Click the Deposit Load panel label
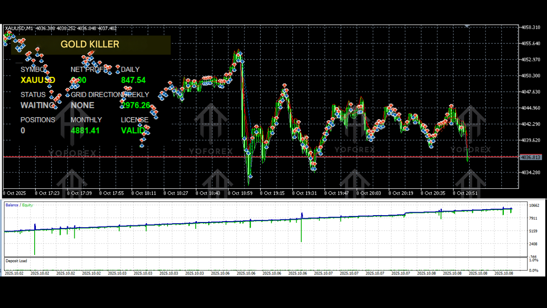547x308 pixels. tap(16, 261)
